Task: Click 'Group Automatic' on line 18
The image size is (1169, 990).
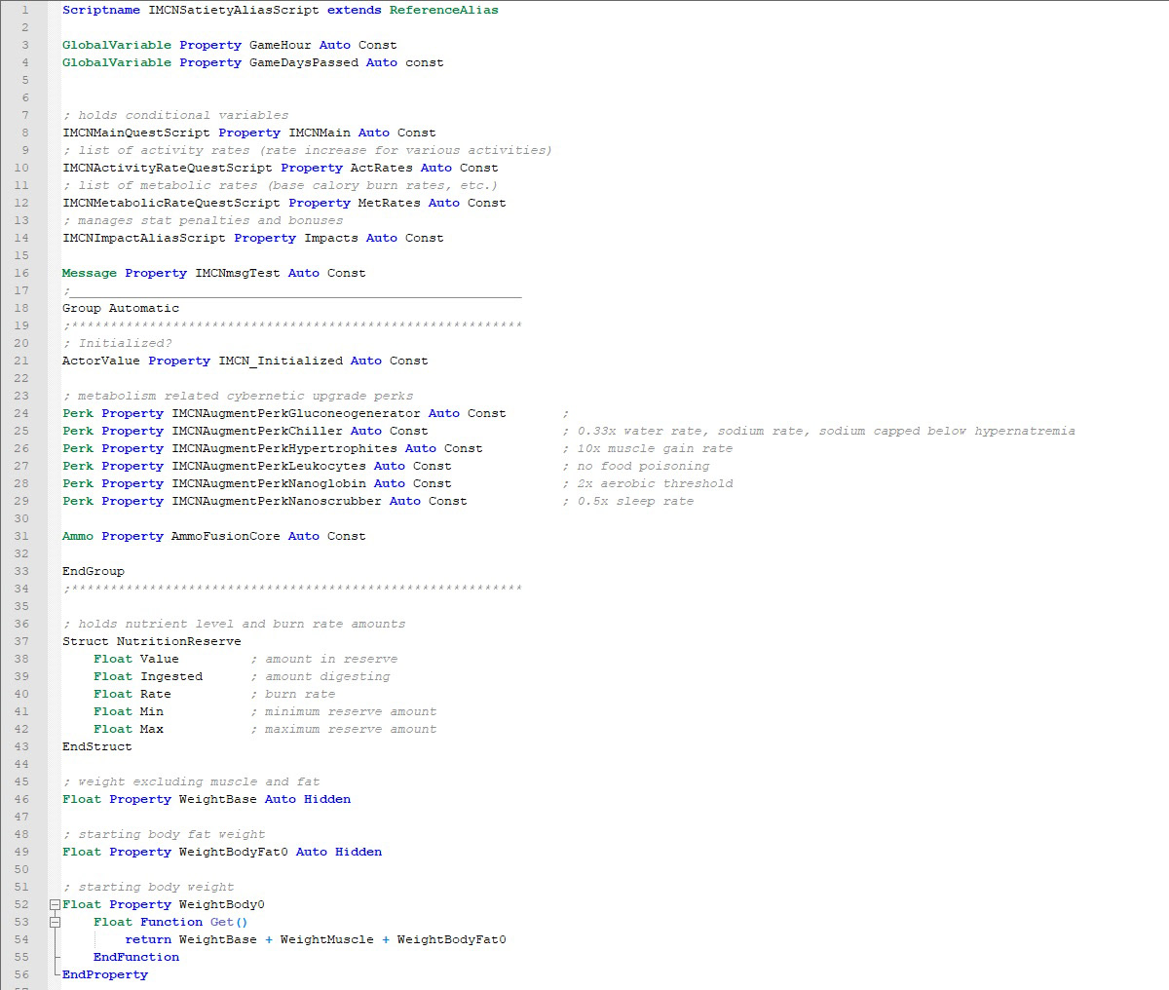Action: (121, 308)
